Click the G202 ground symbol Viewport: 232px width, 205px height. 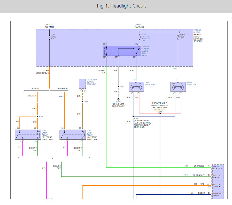point(118,99)
